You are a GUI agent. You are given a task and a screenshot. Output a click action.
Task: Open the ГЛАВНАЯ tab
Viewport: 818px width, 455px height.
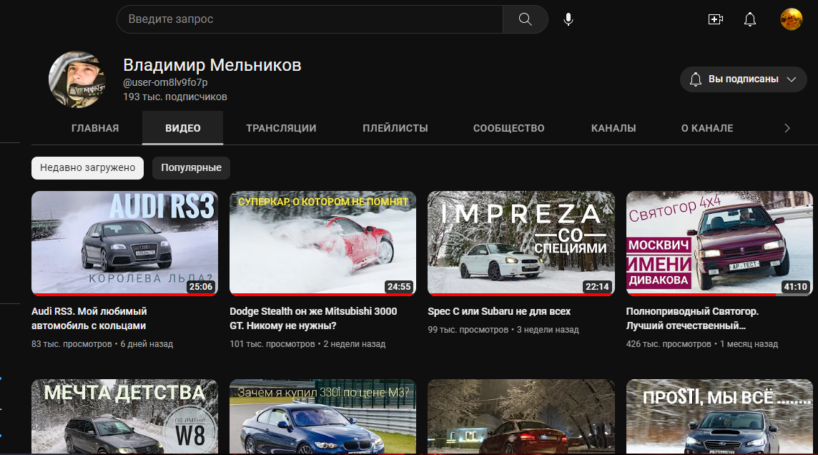tap(95, 128)
